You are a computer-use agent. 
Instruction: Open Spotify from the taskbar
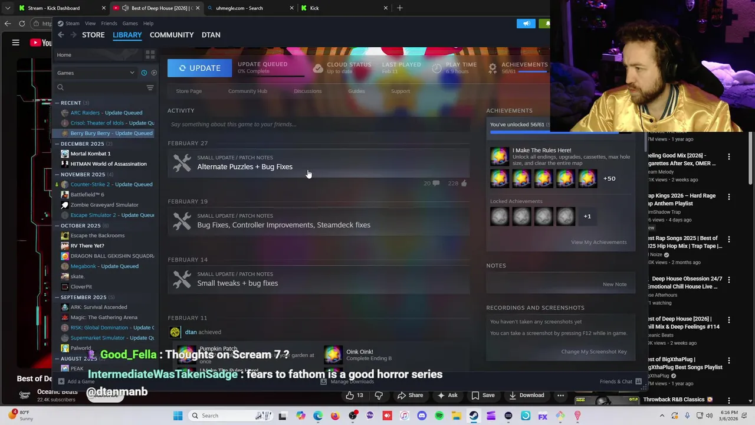439,416
